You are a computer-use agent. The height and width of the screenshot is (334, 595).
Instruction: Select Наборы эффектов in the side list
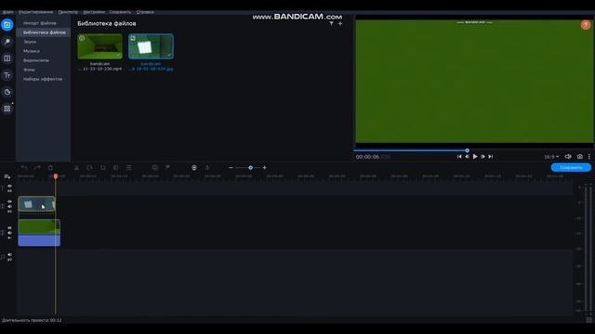click(x=44, y=79)
